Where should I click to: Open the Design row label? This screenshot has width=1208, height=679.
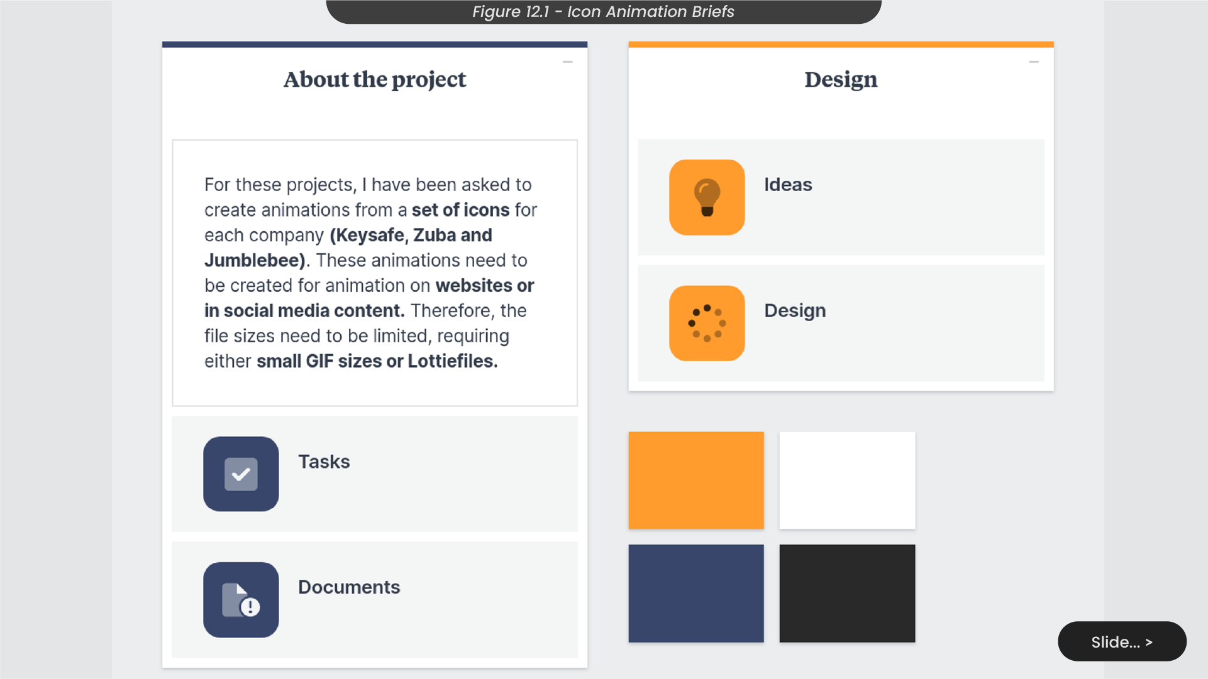[795, 311]
